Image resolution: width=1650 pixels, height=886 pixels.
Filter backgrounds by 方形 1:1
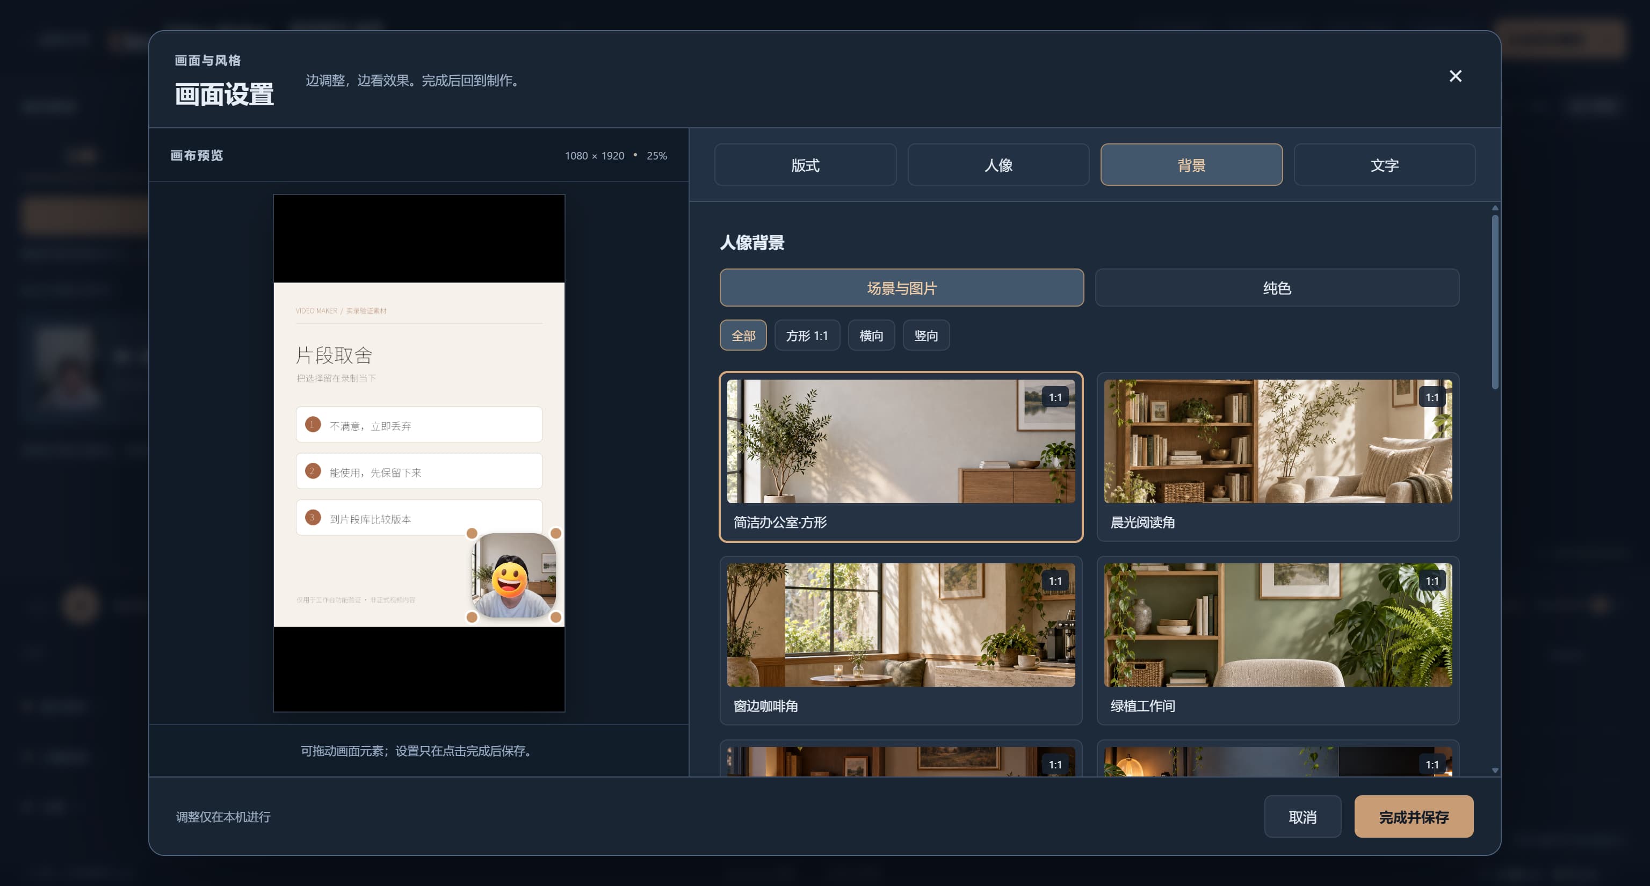pos(807,336)
